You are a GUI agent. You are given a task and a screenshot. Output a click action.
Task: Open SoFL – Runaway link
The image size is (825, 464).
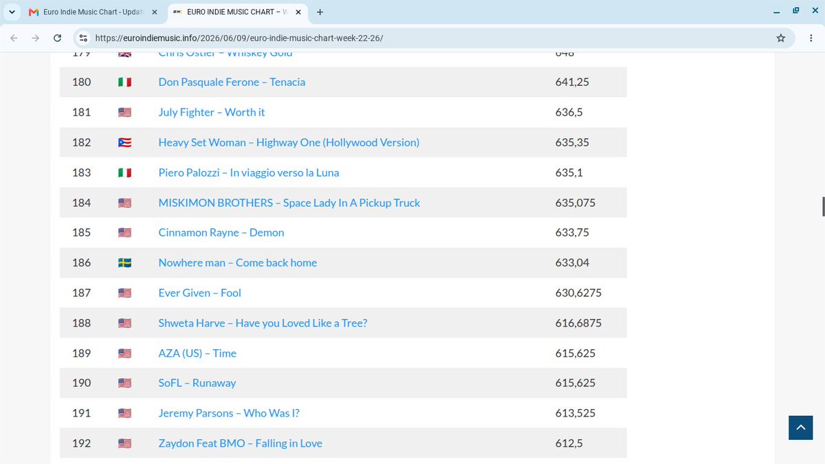[197, 383]
